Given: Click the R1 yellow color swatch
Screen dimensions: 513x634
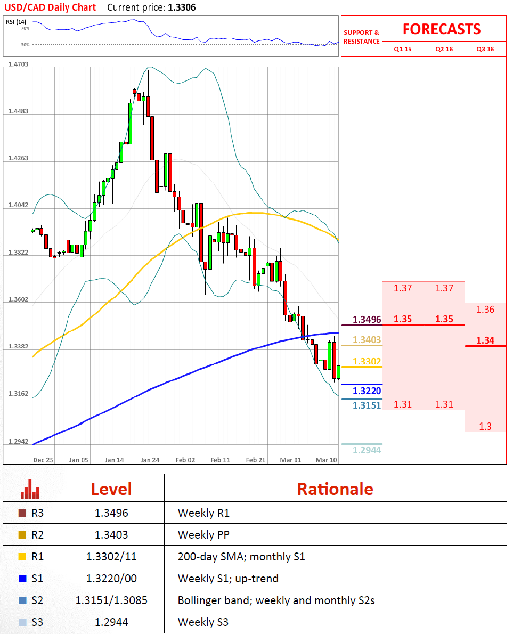Looking at the screenshot, I should pyautogui.click(x=22, y=557).
